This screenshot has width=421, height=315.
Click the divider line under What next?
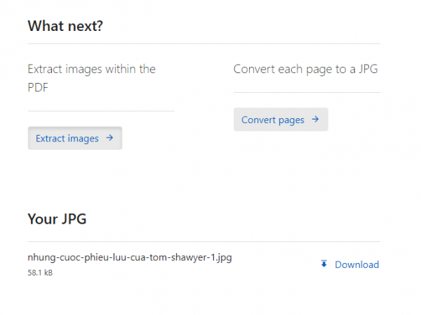203,44
